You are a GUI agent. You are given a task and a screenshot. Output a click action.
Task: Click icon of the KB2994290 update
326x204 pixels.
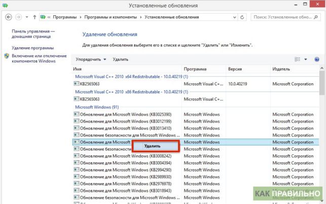(77, 169)
